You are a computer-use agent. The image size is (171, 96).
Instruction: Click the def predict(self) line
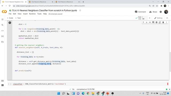[23, 71]
